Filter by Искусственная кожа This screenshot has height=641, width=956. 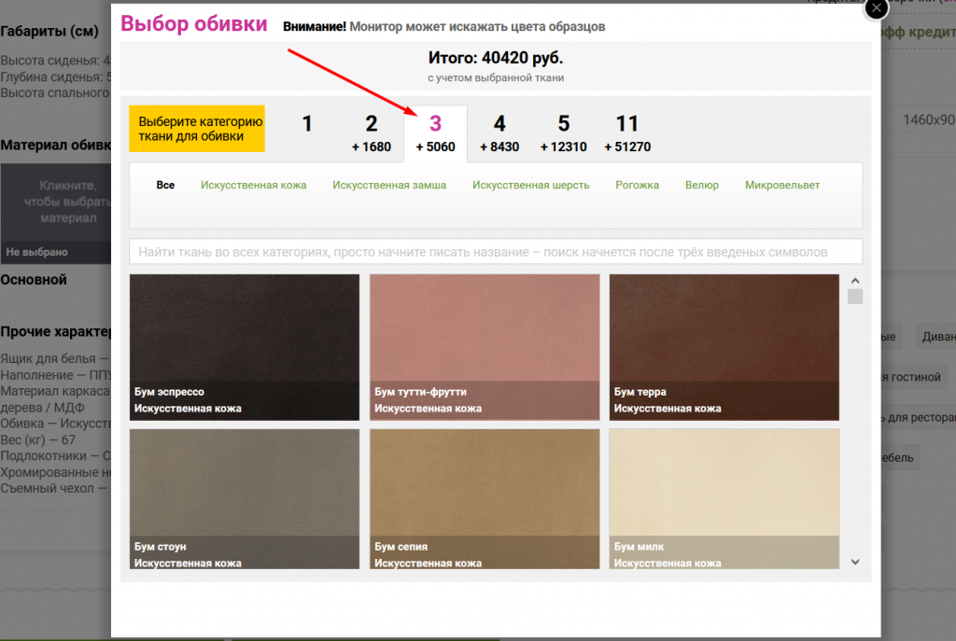coord(254,186)
